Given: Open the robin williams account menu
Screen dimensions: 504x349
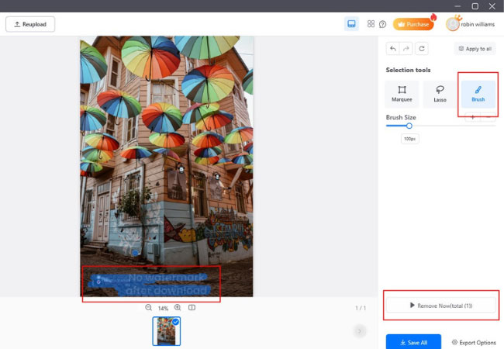Looking at the screenshot, I should click(x=469, y=24).
